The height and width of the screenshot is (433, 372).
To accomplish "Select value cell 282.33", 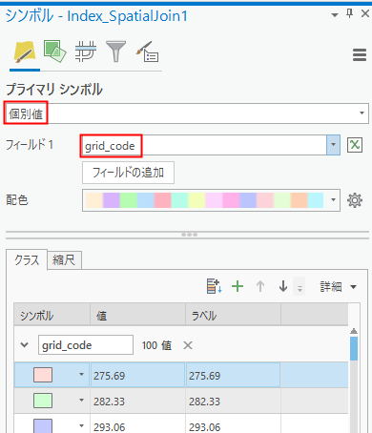I will [x=137, y=401].
